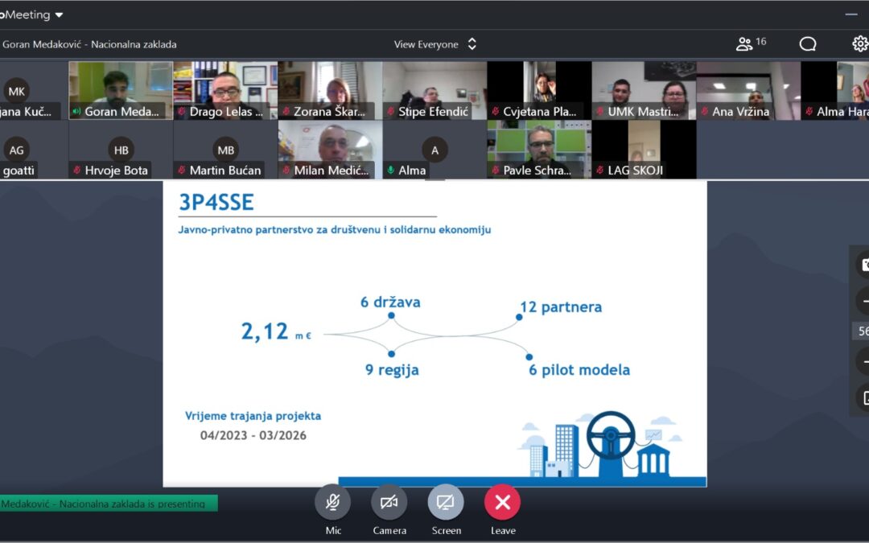Open the participants list showing 16

click(751, 43)
